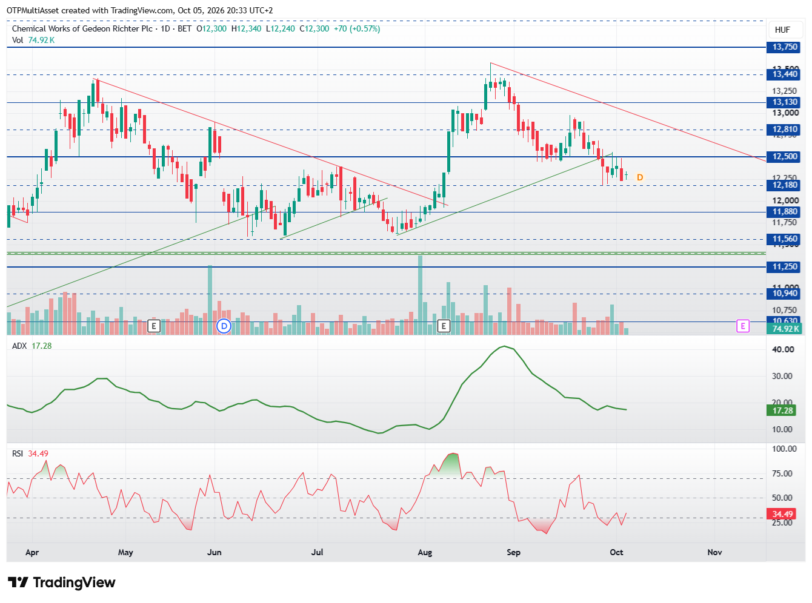Click the 10,940 price level label

coord(785,293)
